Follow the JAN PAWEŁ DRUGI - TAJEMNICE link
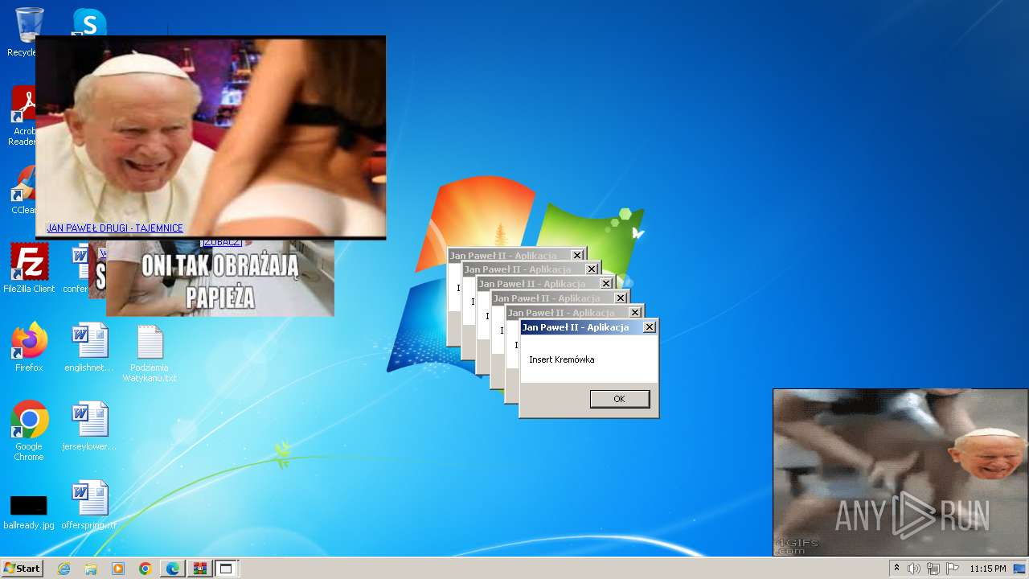1029x579 pixels. coord(115,228)
